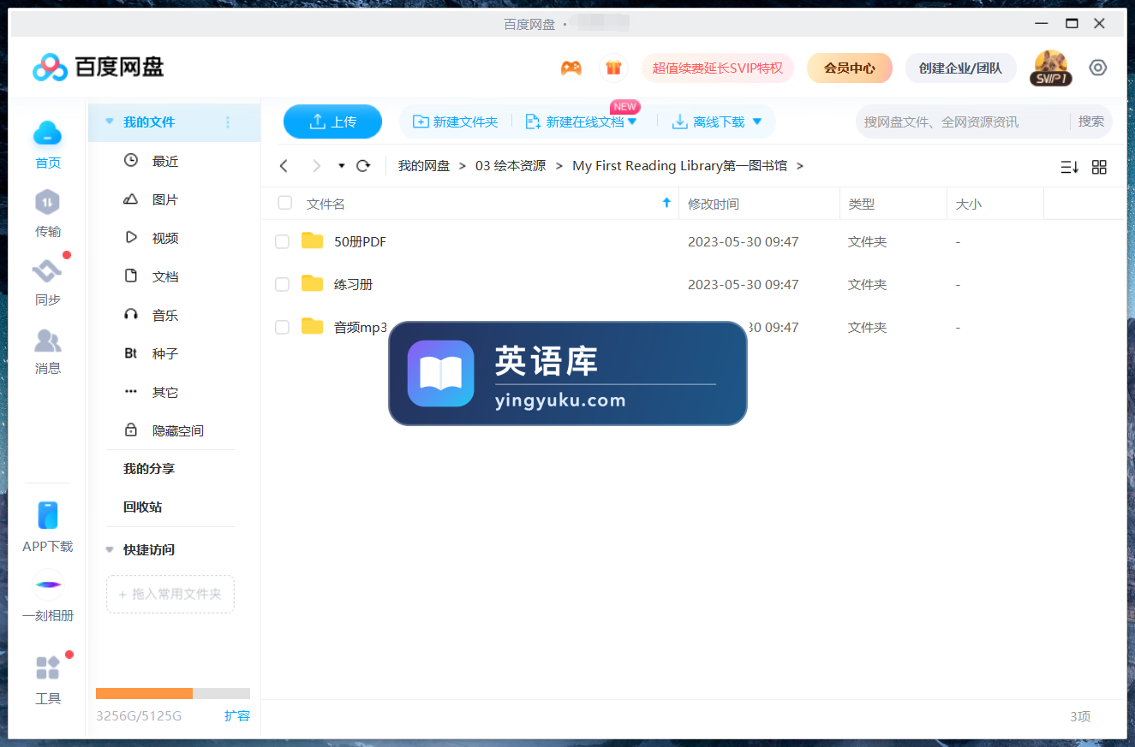This screenshot has height=747, width=1135.
Task: Click the 练习册 folder icon
Action: 313,284
